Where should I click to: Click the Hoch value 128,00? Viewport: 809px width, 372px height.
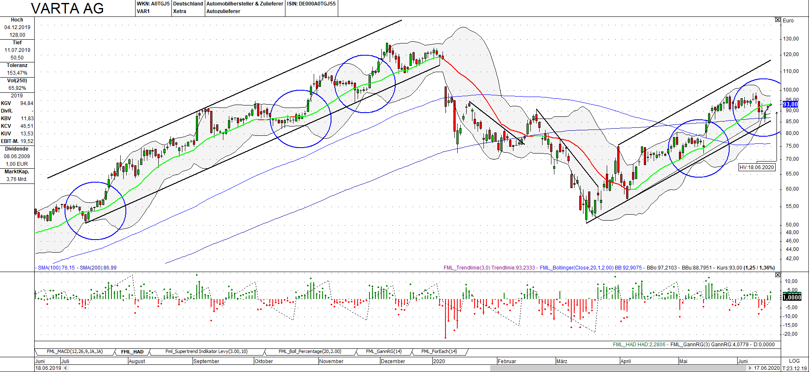click(x=17, y=35)
